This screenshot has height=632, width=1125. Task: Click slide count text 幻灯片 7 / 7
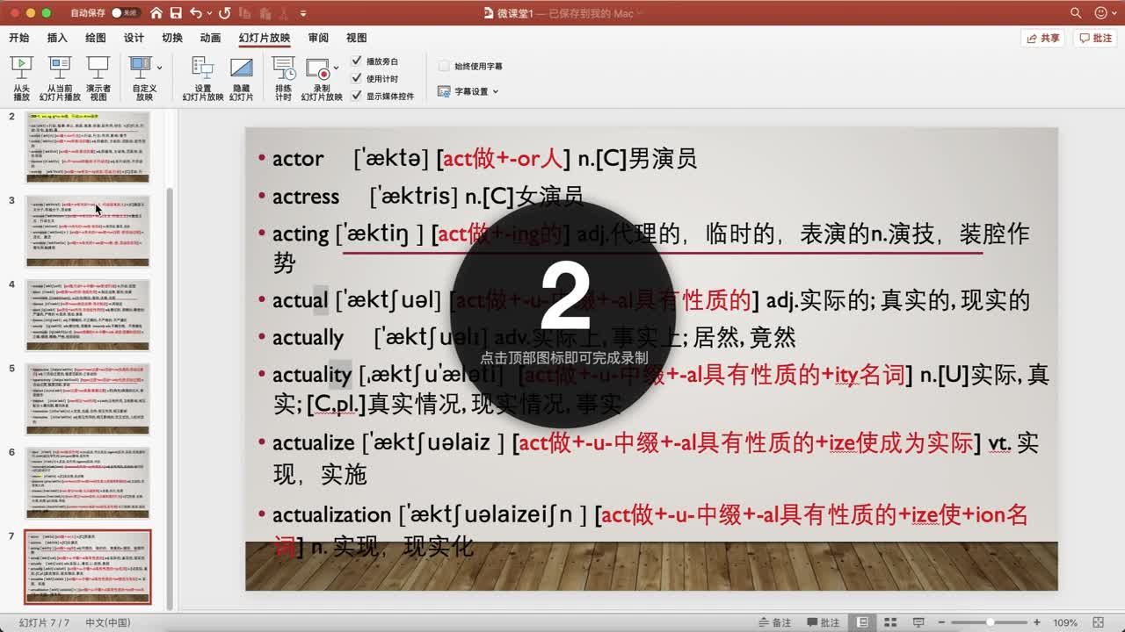click(44, 622)
